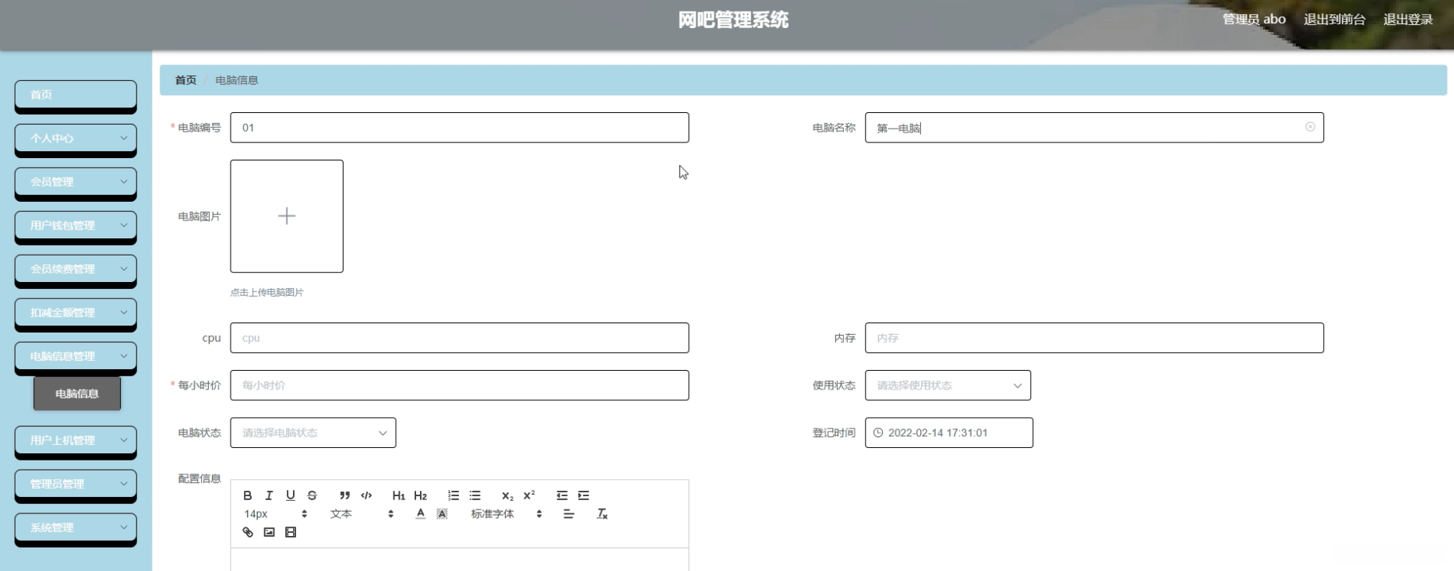Open the 标准字体 font dropdown
The height and width of the screenshot is (571, 1454).
click(x=506, y=514)
